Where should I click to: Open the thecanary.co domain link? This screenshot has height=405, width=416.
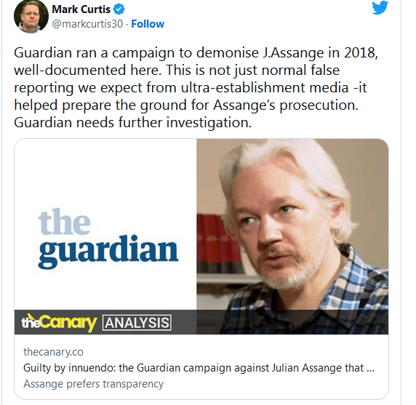coord(53,352)
